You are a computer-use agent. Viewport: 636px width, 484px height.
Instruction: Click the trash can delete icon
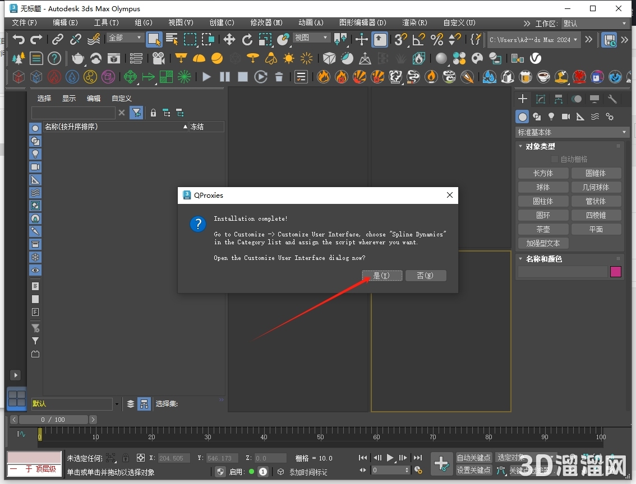pos(279,77)
